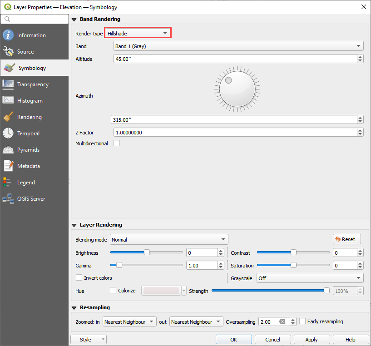Viewport: 371px width, 346px height.
Task: Open the Rendering paintbrush icon
Action: [8, 117]
